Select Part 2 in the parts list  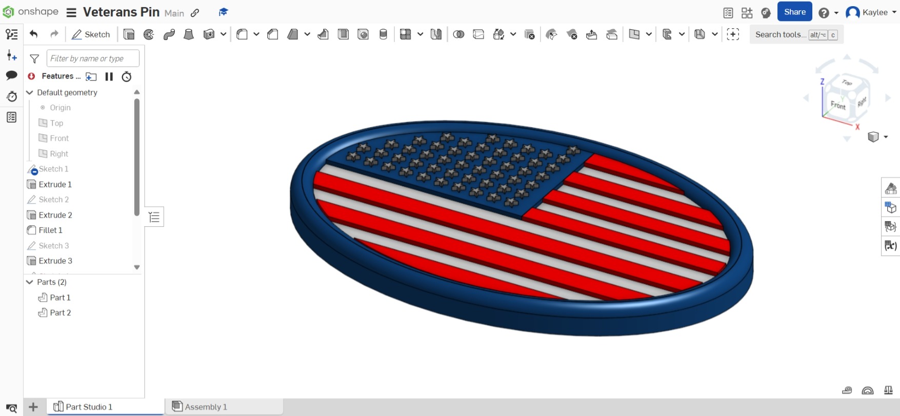(60, 313)
